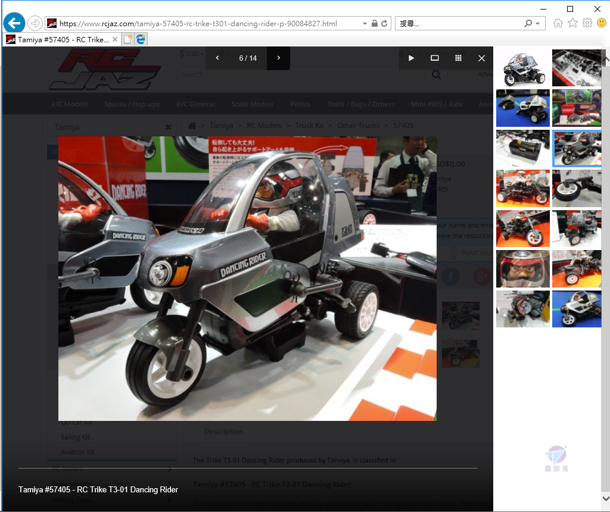Select single silver trike on blue thumbnail

[x=577, y=308]
